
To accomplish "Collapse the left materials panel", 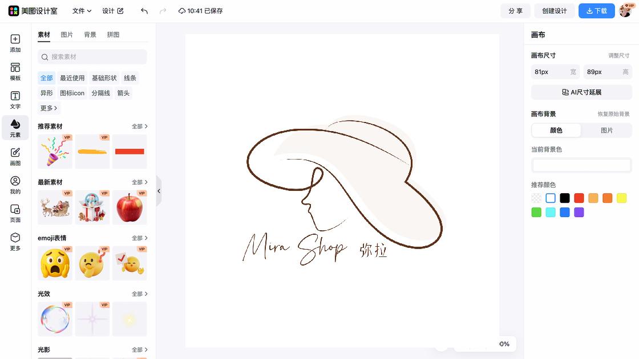I will 159,191.
